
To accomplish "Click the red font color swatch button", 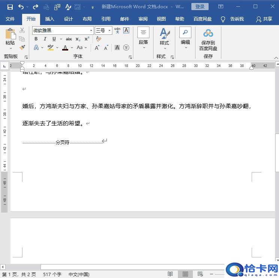I will [65, 48].
